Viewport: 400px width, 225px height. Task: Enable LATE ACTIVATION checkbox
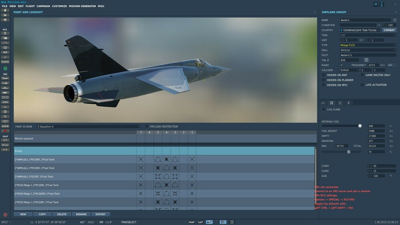[362, 85]
